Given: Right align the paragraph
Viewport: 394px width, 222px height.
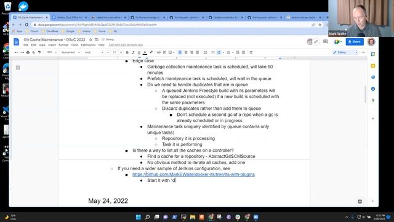Looking at the screenshot, I should point(191,52).
